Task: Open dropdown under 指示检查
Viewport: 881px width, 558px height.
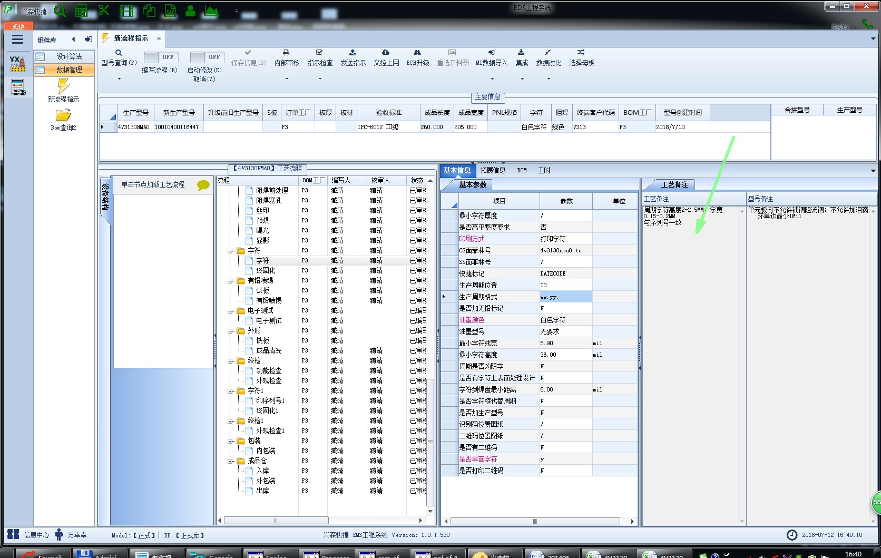Action: pos(320,79)
